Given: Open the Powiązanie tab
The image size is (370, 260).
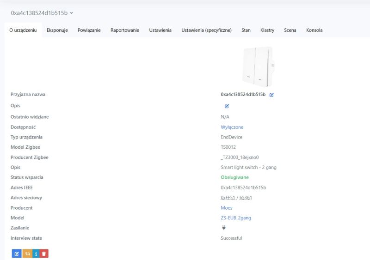Looking at the screenshot, I should 89,30.
